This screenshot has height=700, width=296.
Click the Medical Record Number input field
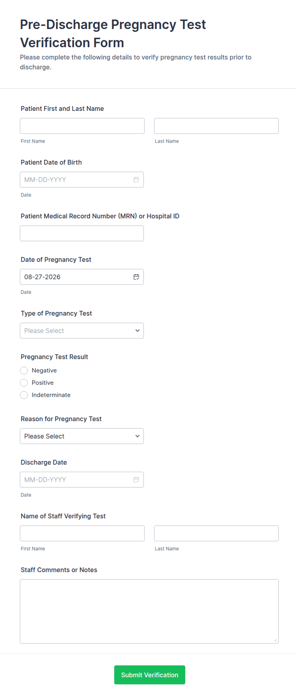click(x=82, y=233)
